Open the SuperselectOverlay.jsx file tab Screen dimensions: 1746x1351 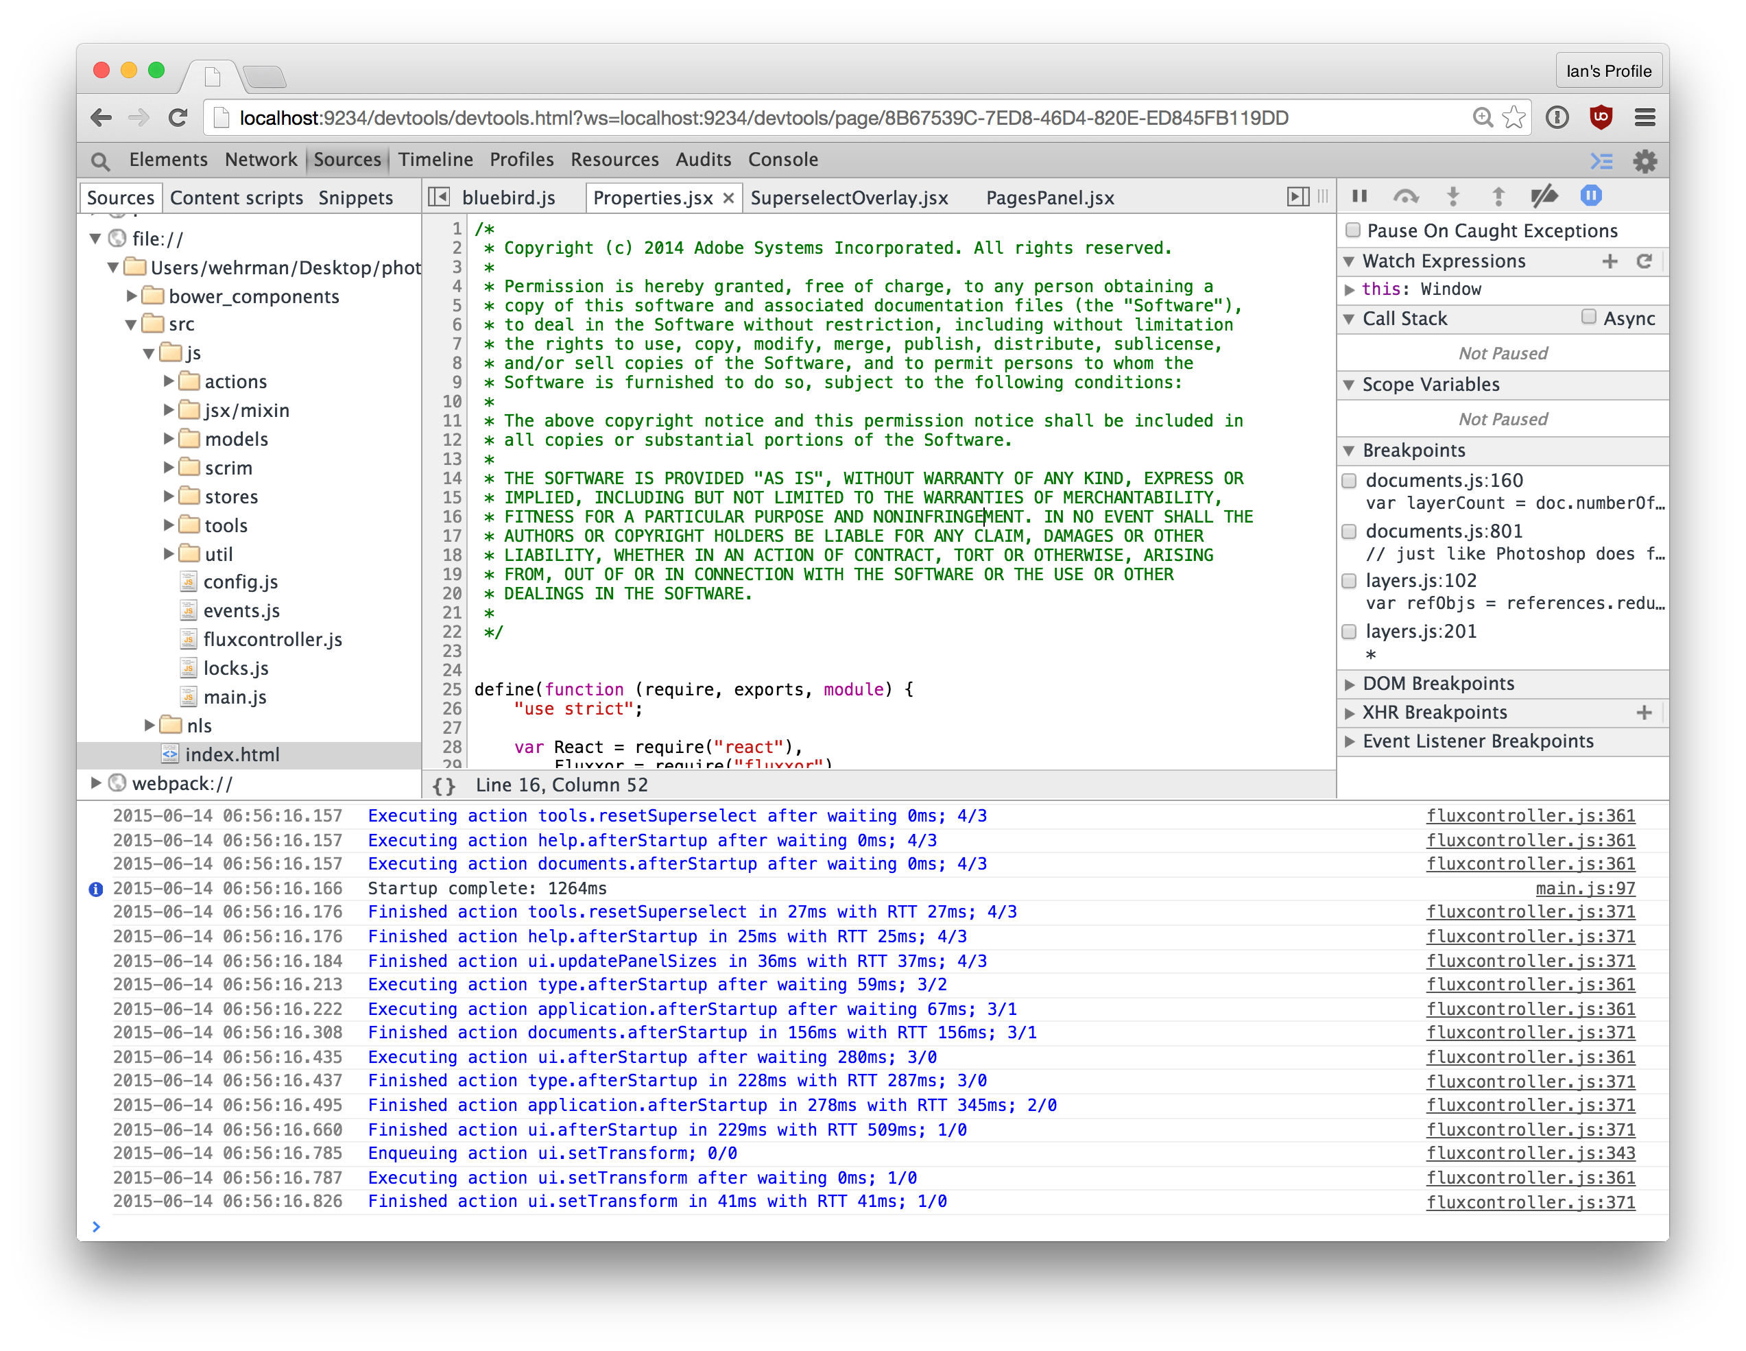pos(849,198)
